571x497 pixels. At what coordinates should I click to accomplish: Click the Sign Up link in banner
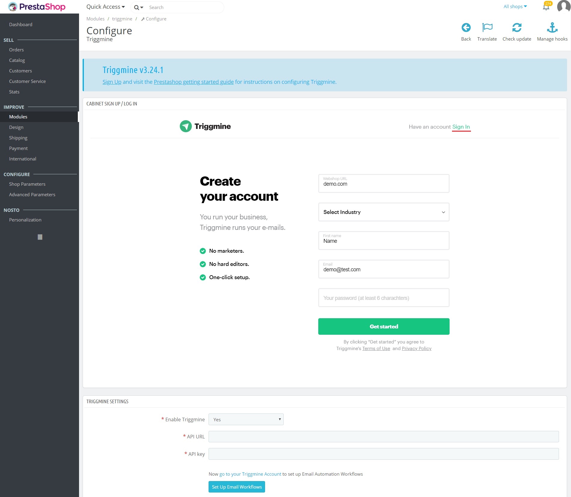(x=112, y=82)
